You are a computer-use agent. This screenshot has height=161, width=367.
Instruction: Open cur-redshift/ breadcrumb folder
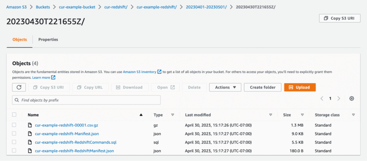(116, 7)
